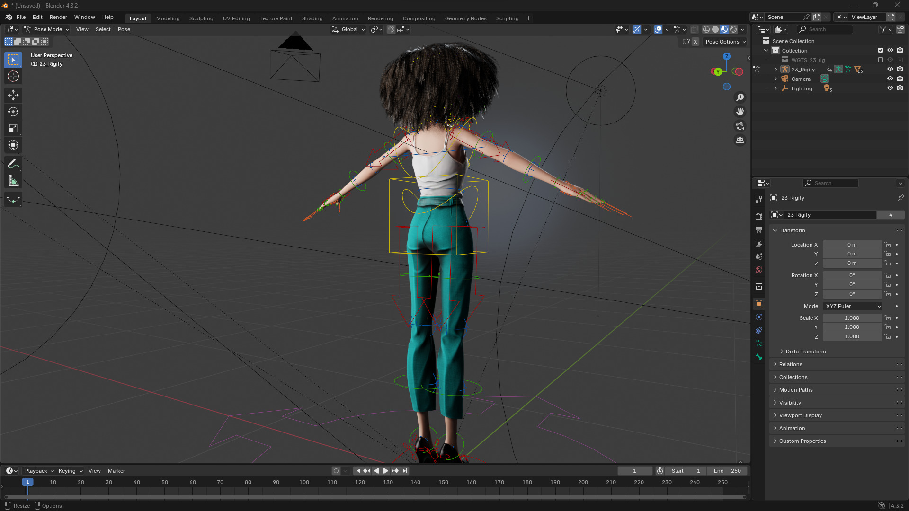Open the Pose Options popover
Viewport: 909px width, 511px height.
point(725,42)
